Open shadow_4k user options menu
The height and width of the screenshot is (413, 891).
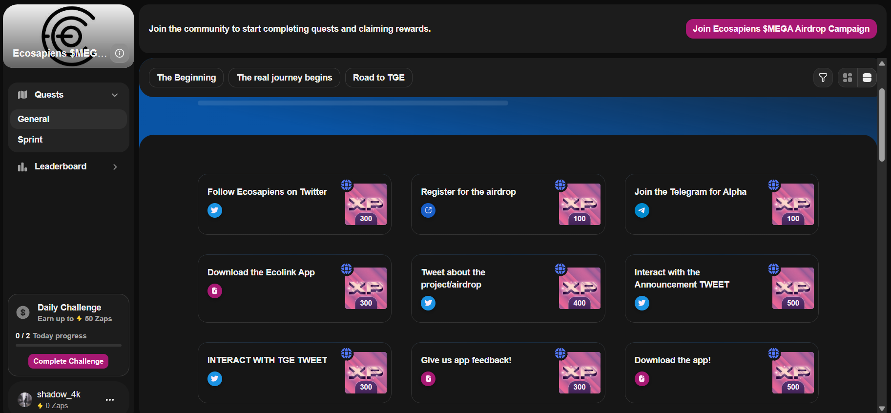pos(110,400)
